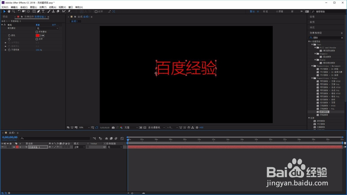Toggle the 颜色 stopwatch keyframing

(9, 36)
